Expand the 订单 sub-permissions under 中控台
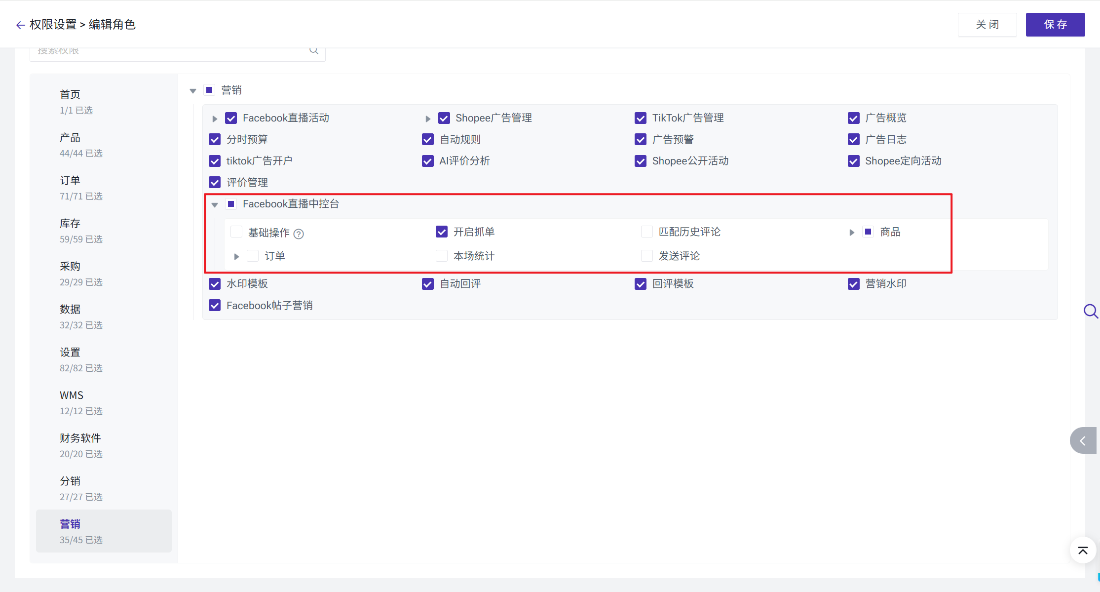Screen dimensions: 1100x592 click(x=236, y=256)
